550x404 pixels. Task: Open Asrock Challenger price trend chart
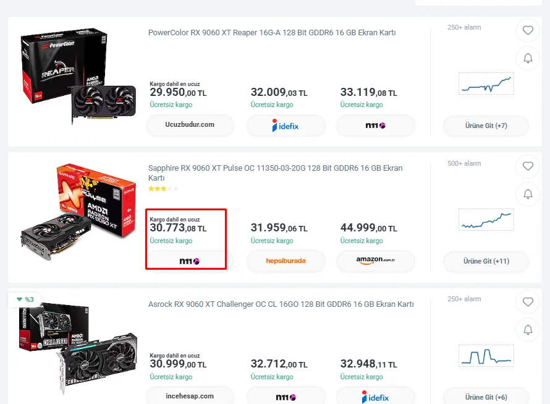486,356
